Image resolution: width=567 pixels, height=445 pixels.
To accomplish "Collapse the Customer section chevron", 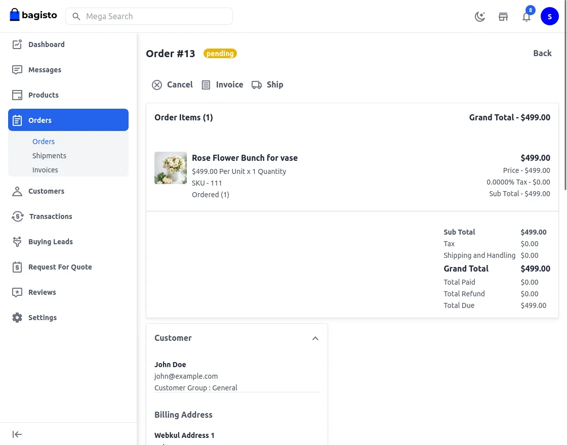I will [x=315, y=338].
